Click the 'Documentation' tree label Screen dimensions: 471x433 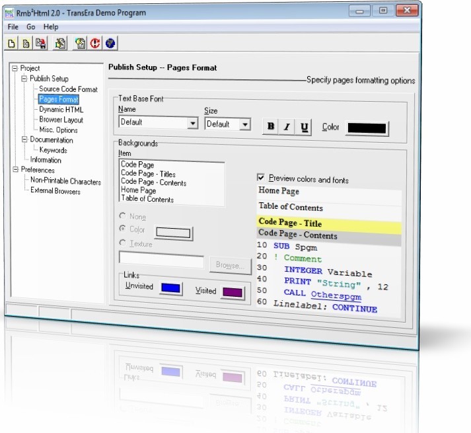tap(52, 140)
